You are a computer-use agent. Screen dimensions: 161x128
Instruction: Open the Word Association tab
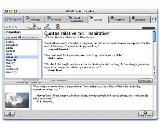tap(77, 19)
